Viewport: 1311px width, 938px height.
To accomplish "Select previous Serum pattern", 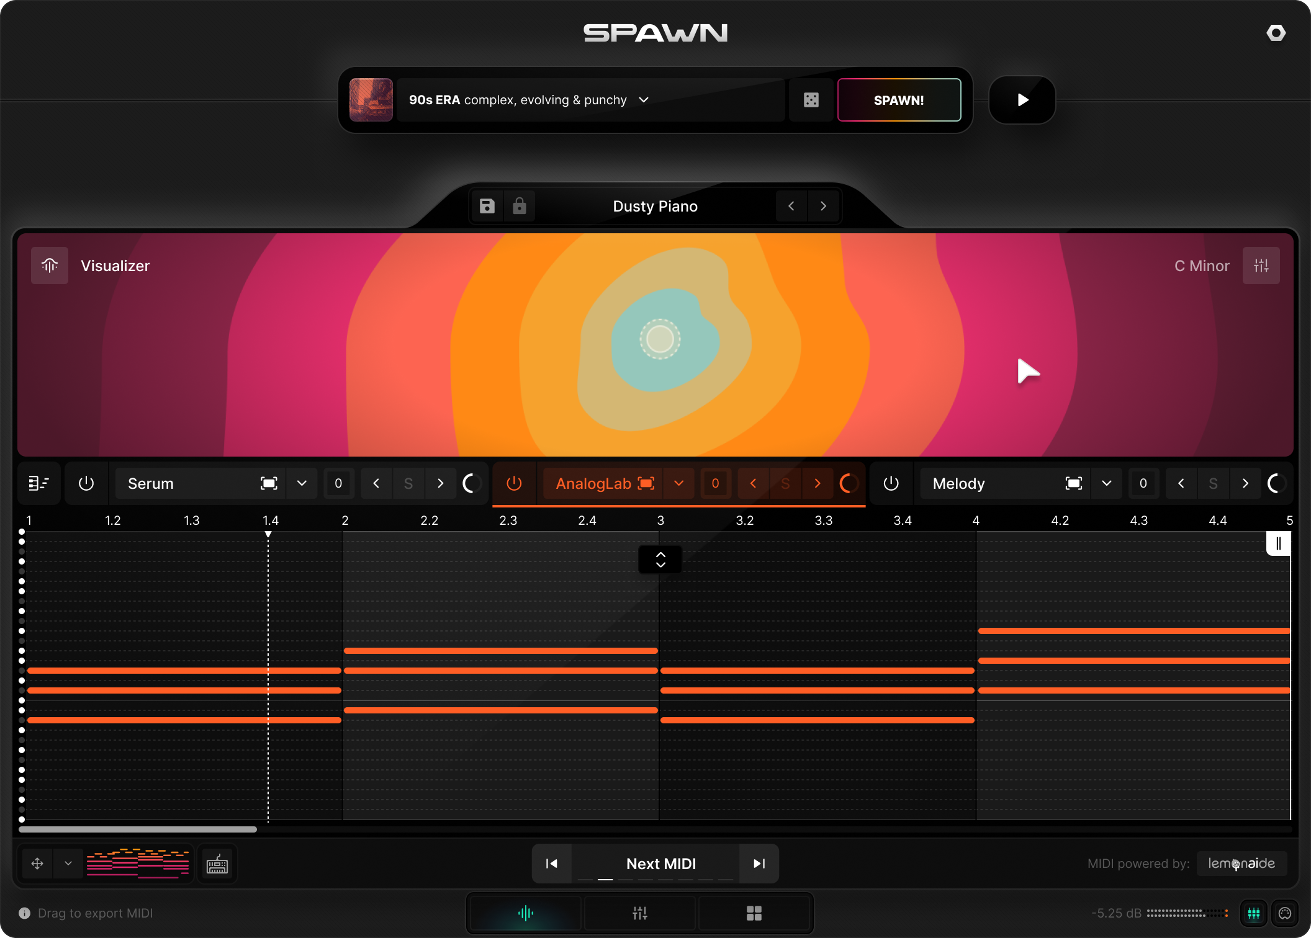I will point(376,483).
